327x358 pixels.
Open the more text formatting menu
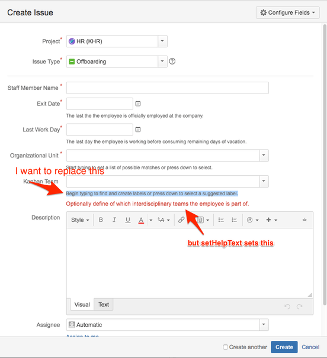coord(164,220)
